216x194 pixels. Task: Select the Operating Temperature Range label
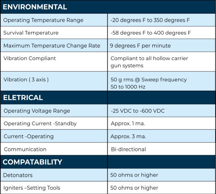pyautogui.click(x=43, y=20)
